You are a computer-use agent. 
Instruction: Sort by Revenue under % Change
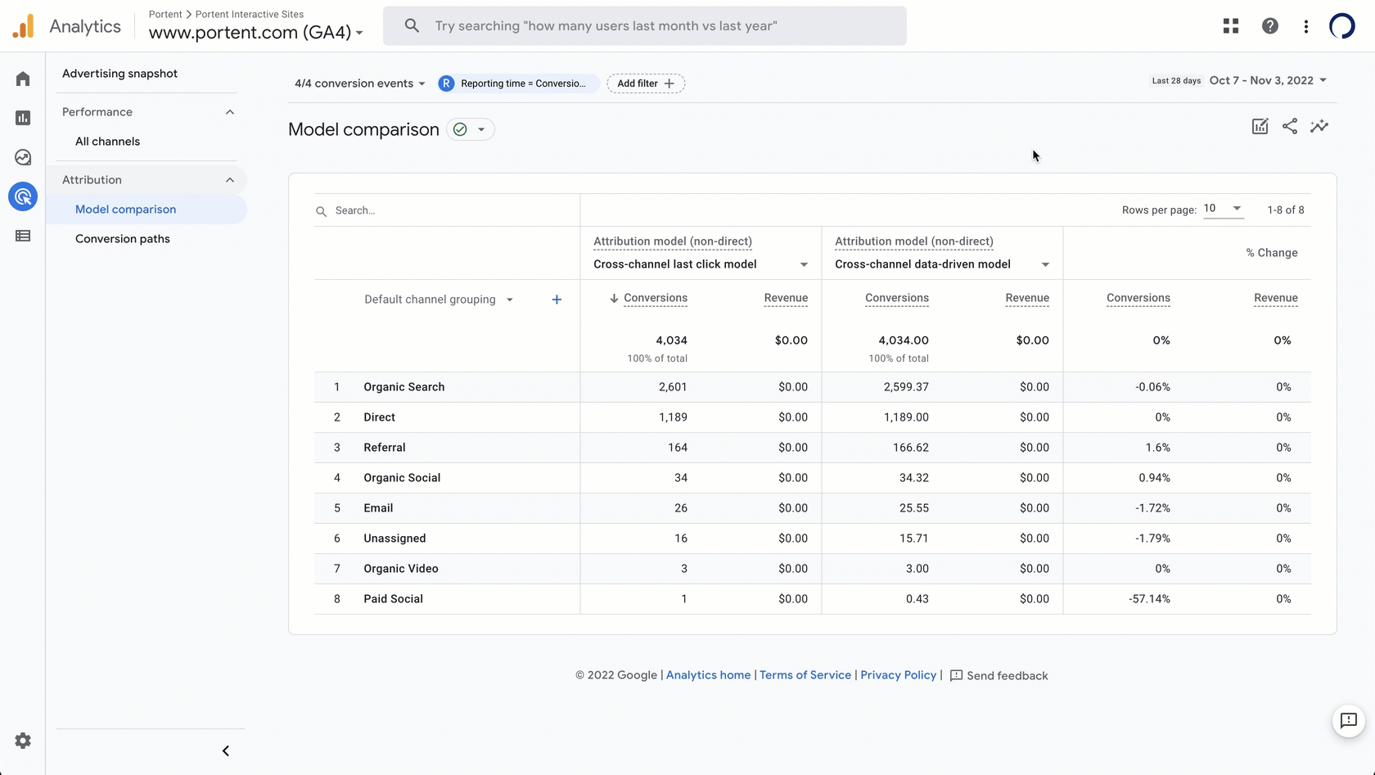[1276, 299]
